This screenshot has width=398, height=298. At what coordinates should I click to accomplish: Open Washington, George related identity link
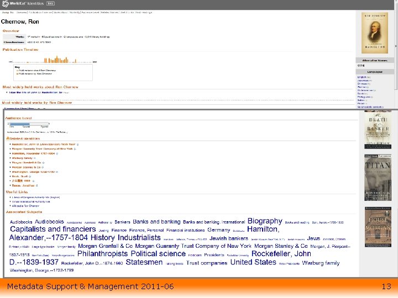(33, 172)
